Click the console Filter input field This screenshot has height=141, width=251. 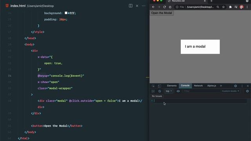201,91
